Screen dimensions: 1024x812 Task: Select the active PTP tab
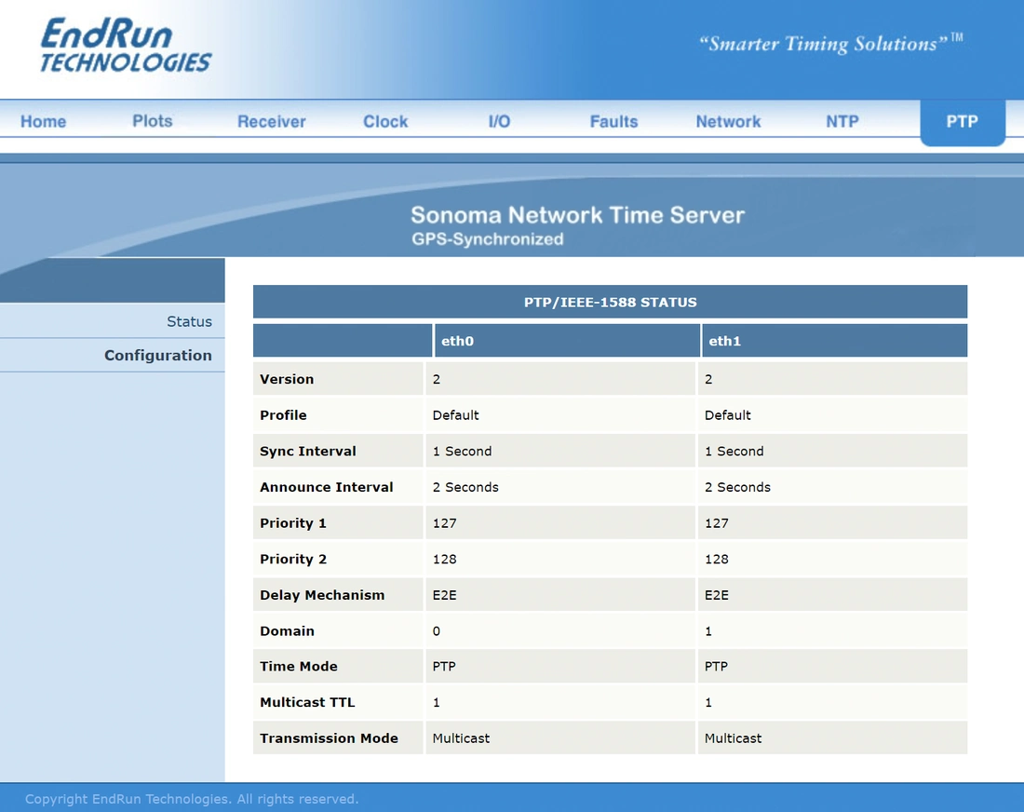pyautogui.click(x=963, y=122)
